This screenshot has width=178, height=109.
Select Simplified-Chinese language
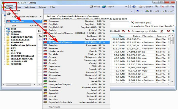tap(76, 42)
